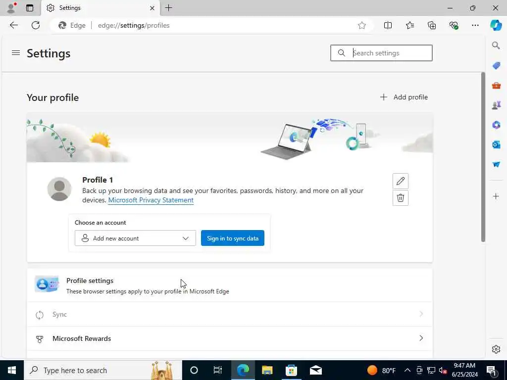
Task: Open split screen view icon
Action: [x=388, y=25]
